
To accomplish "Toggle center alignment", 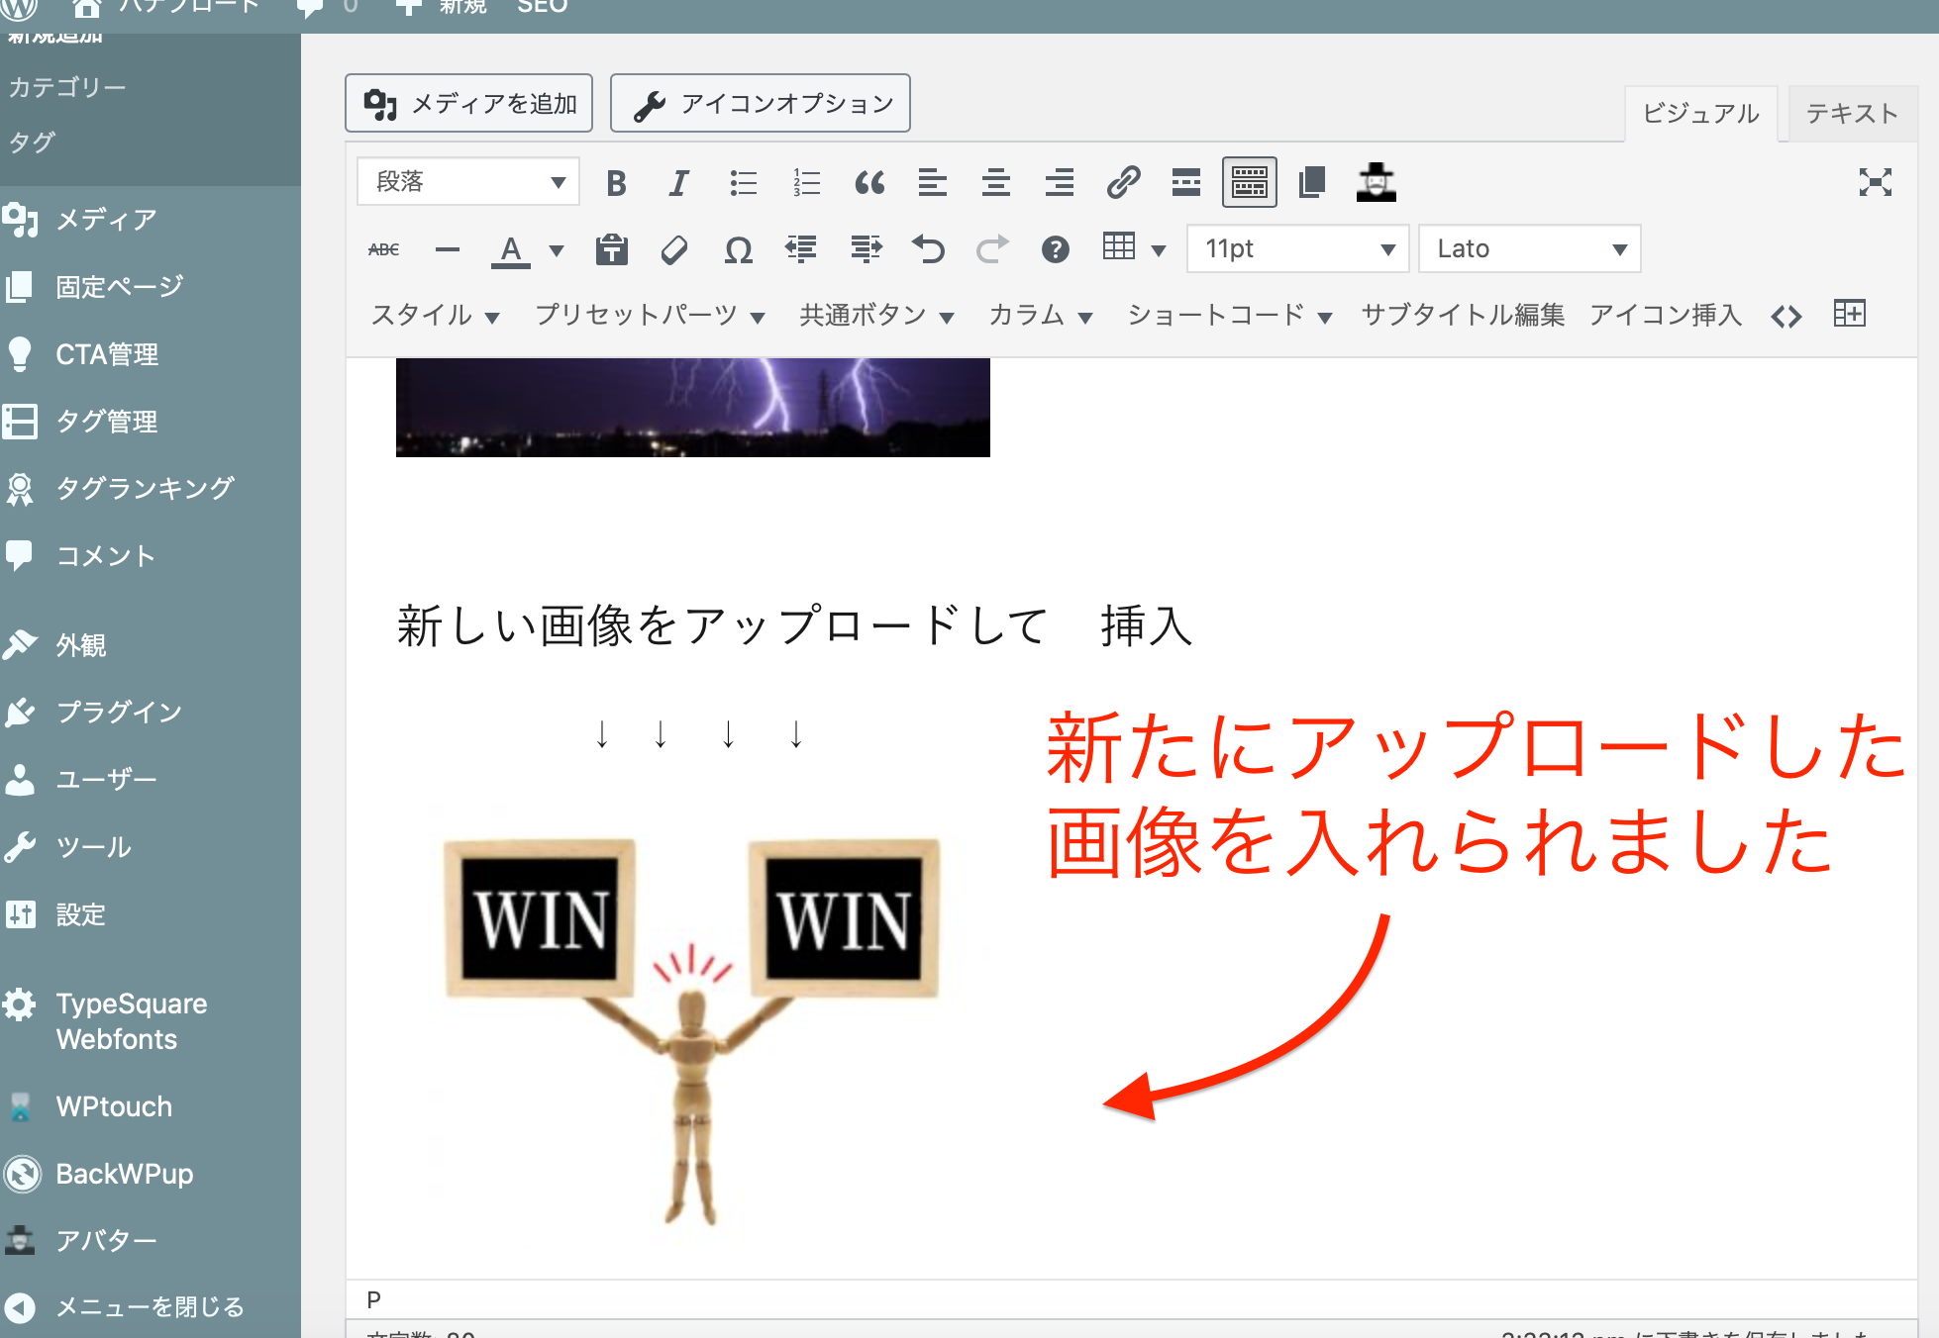I will [x=995, y=183].
